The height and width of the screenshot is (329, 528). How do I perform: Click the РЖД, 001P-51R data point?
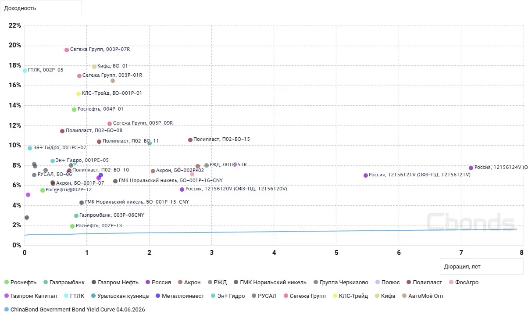click(207, 165)
